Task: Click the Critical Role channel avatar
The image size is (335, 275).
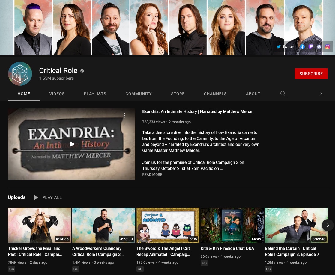Action: click(x=20, y=74)
